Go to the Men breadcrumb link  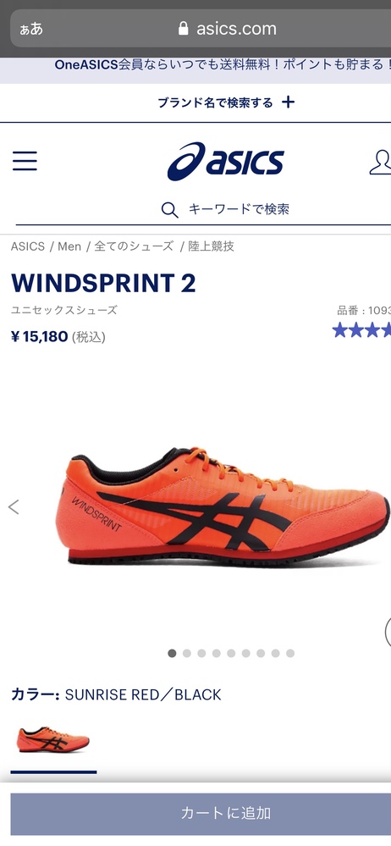pyautogui.click(x=69, y=246)
